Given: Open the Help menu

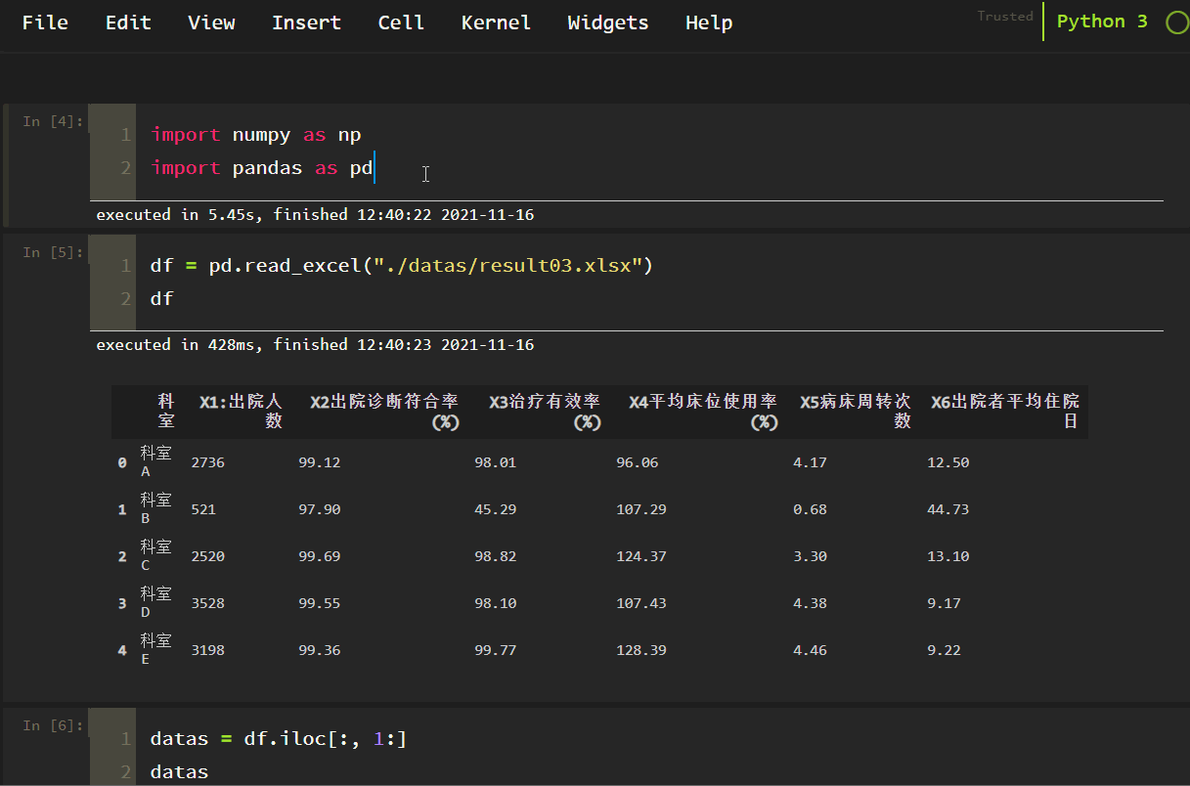Looking at the screenshot, I should click(709, 22).
